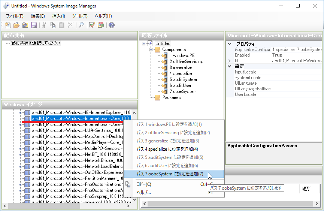Open the 挿入(I) menu

pos(58,16)
